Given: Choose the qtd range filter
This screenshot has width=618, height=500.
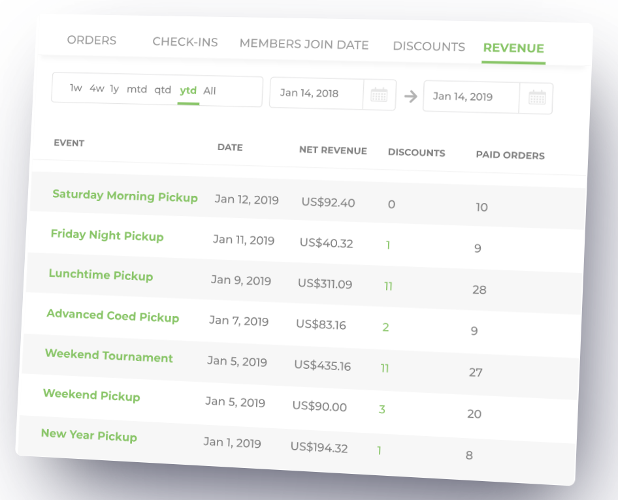Looking at the screenshot, I should pyautogui.click(x=163, y=90).
